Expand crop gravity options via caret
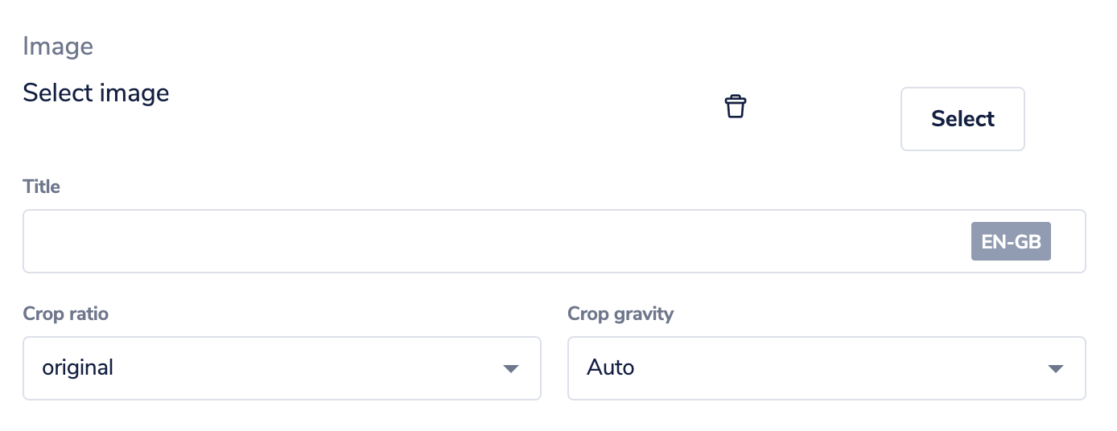Image resolution: width=1117 pixels, height=431 pixels. tap(1056, 369)
